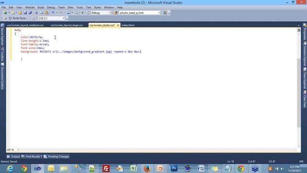
Task: Open Excel from the taskbar
Action: click(133, 169)
